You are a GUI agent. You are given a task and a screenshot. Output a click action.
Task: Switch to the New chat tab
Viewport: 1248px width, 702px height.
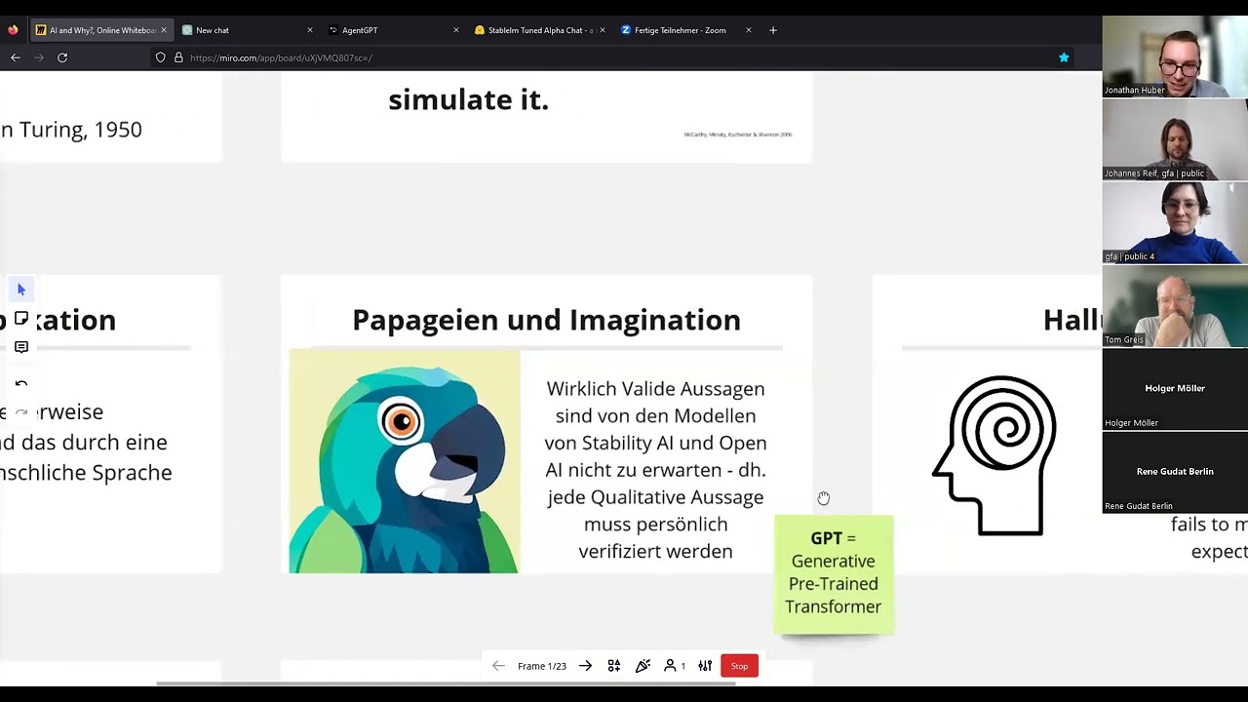pos(249,30)
